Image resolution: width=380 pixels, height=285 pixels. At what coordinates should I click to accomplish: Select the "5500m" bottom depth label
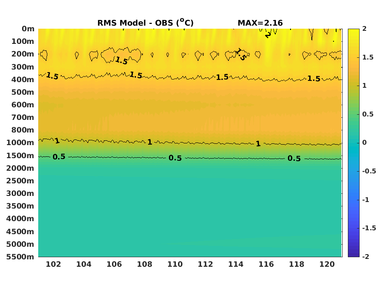(x=20, y=257)
